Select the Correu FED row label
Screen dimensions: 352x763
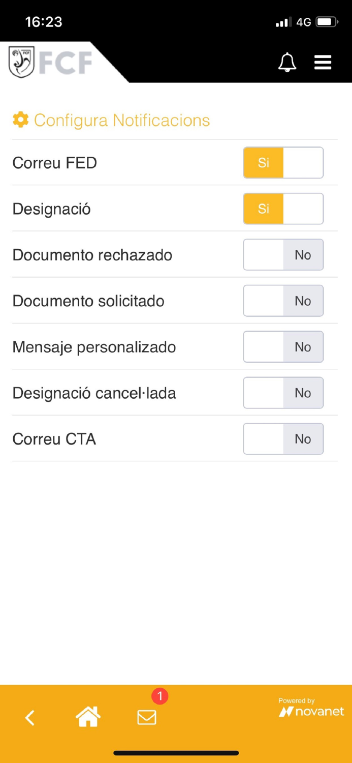coord(54,162)
